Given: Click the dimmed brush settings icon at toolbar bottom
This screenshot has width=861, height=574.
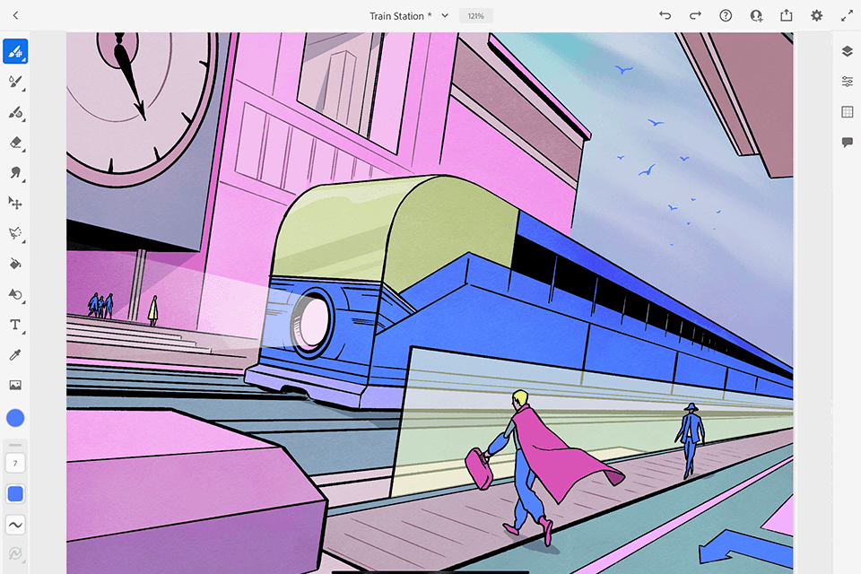Looking at the screenshot, I should pos(15,553).
